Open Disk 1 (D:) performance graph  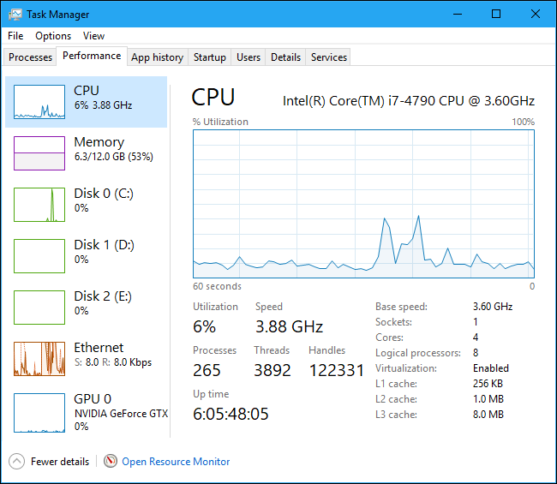tap(39, 256)
